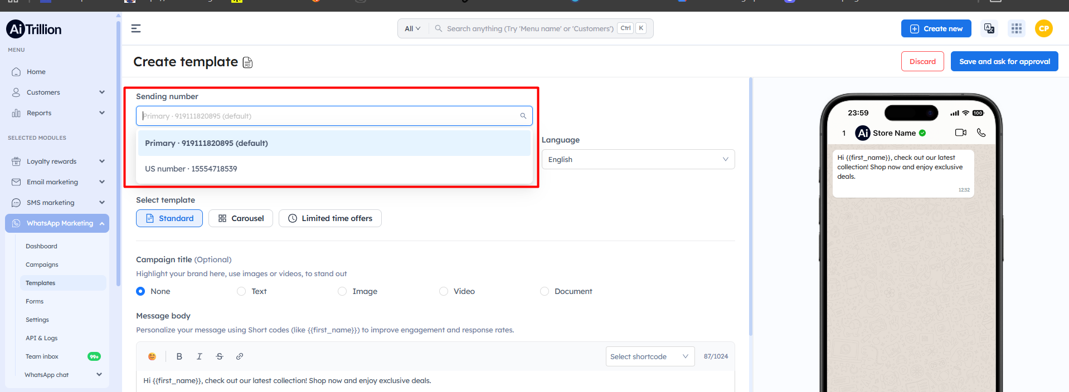Viewport: 1069px width, 392px height.
Task: Select the Document campaign title option
Action: (x=545, y=291)
